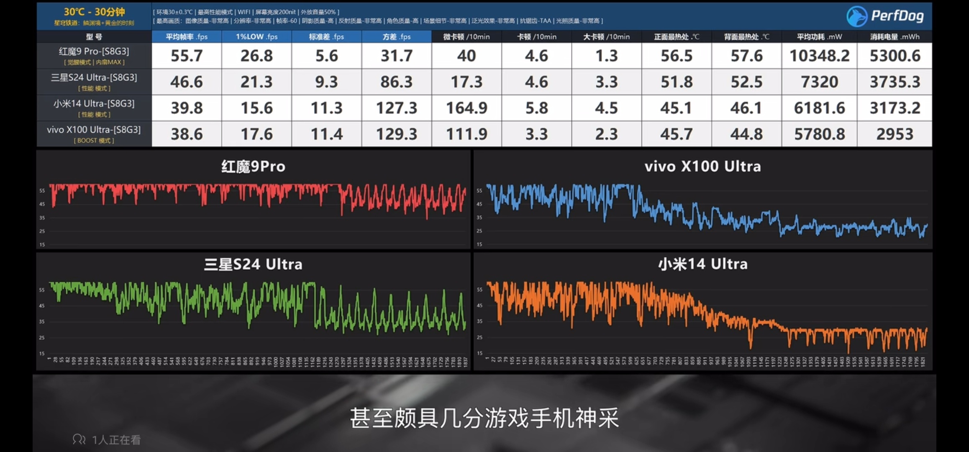This screenshot has height=452, width=969.
Task: Click the 消耗电量 .mWh column header
Action: tap(895, 36)
